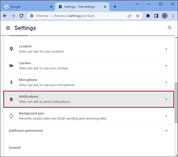Click the Settings tab gear icon
Image resolution: width=178 pixels, height=157 pixels.
60,7
